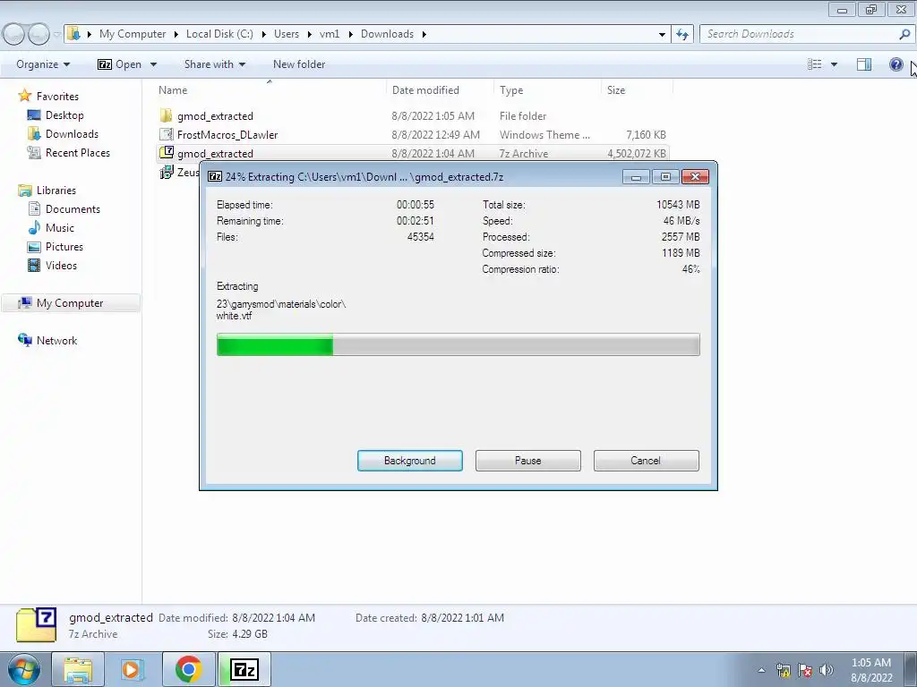The height and width of the screenshot is (687, 917).
Task: Click the Forward navigation arrow in Explorer
Action: [39, 35]
